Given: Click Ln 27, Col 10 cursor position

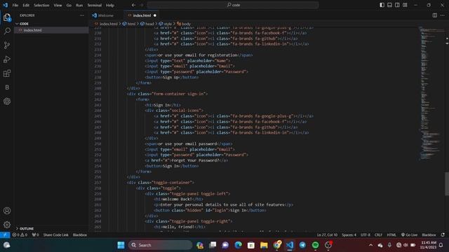Looking at the screenshot, I should pos(327,235).
